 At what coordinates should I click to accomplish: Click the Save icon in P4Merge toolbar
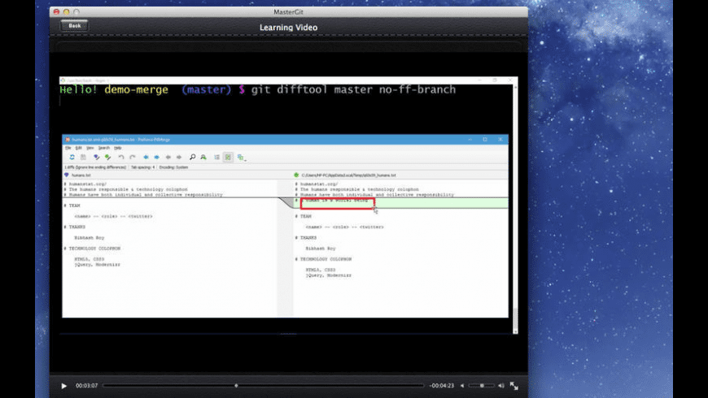tap(83, 157)
